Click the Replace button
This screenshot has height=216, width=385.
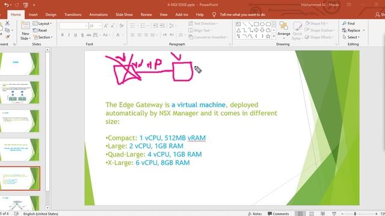pyautogui.click(x=351, y=30)
